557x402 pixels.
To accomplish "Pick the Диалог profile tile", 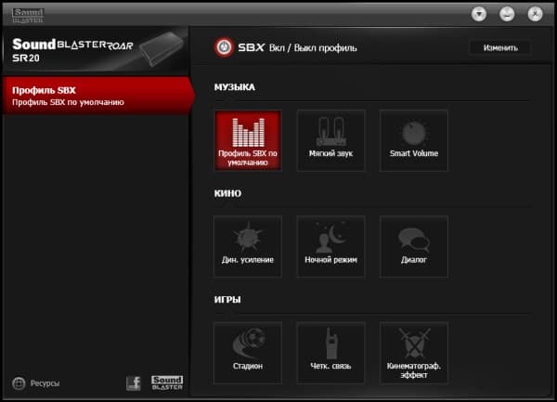I will tap(414, 246).
